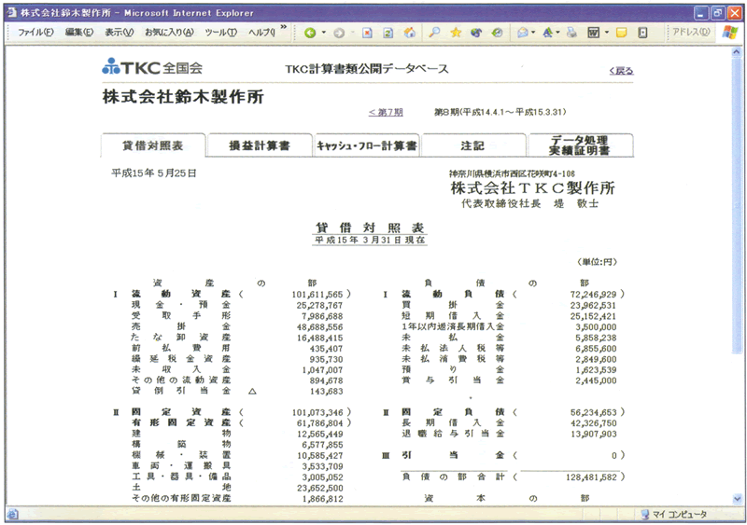747x525 pixels.
Task: Open dropdown arrow next to text size icon
Action: (x=557, y=33)
